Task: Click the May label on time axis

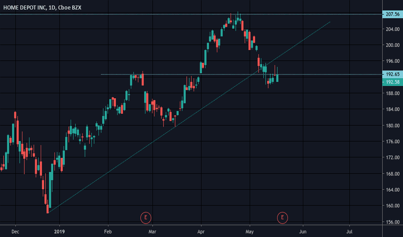Action: pos(249,232)
